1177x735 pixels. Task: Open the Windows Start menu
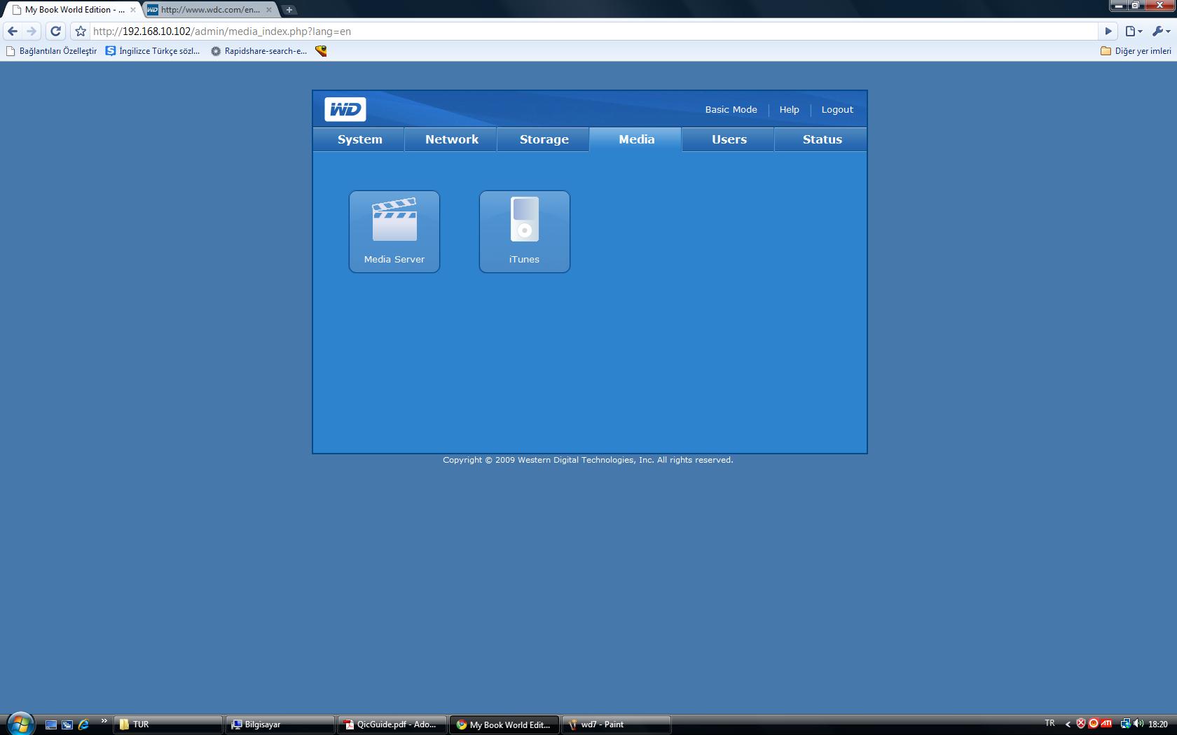pyautogui.click(x=20, y=724)
